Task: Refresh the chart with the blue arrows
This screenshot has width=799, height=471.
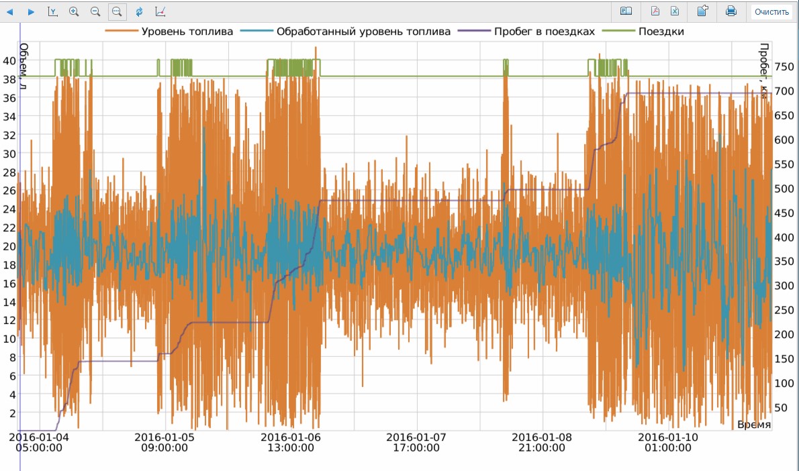Action: [139, 11]
